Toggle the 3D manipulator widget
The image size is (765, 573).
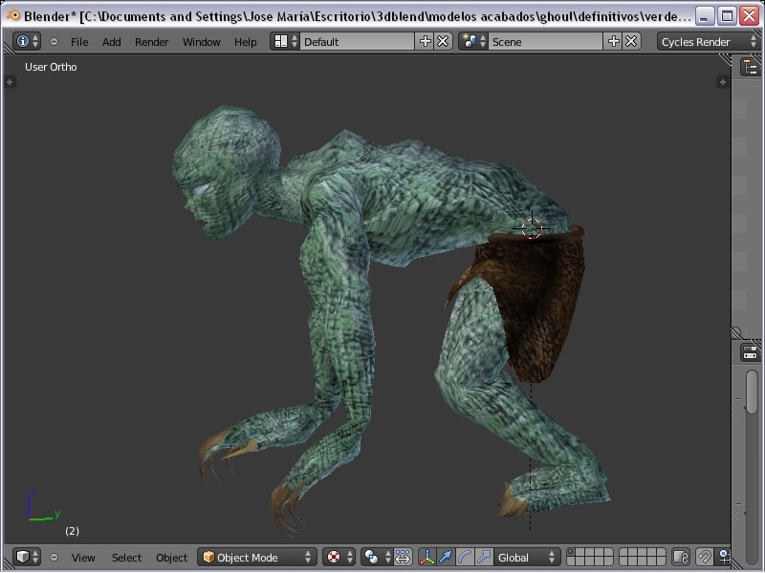(426, 557)
